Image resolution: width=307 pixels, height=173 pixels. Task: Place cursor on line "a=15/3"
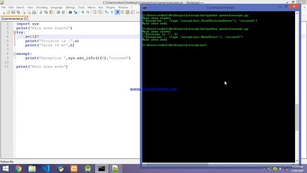[32, 37]
